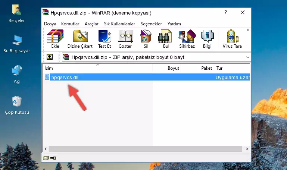Click the WinRAR title bar icon

click(46, 13)
